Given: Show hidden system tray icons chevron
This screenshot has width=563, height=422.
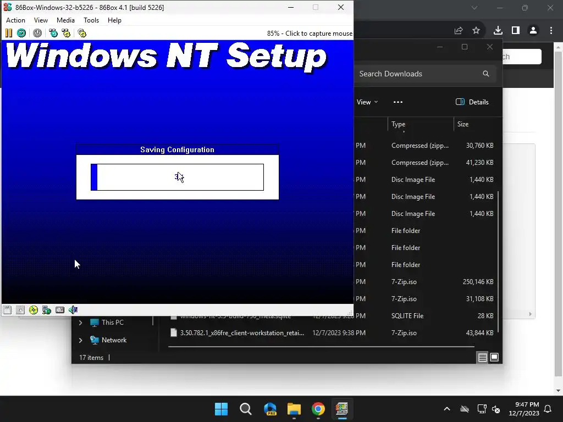Looking at the screenshot, I should coord(447,409).
